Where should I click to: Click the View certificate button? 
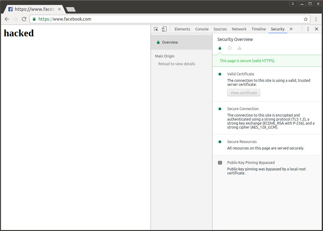click(244, 93)
